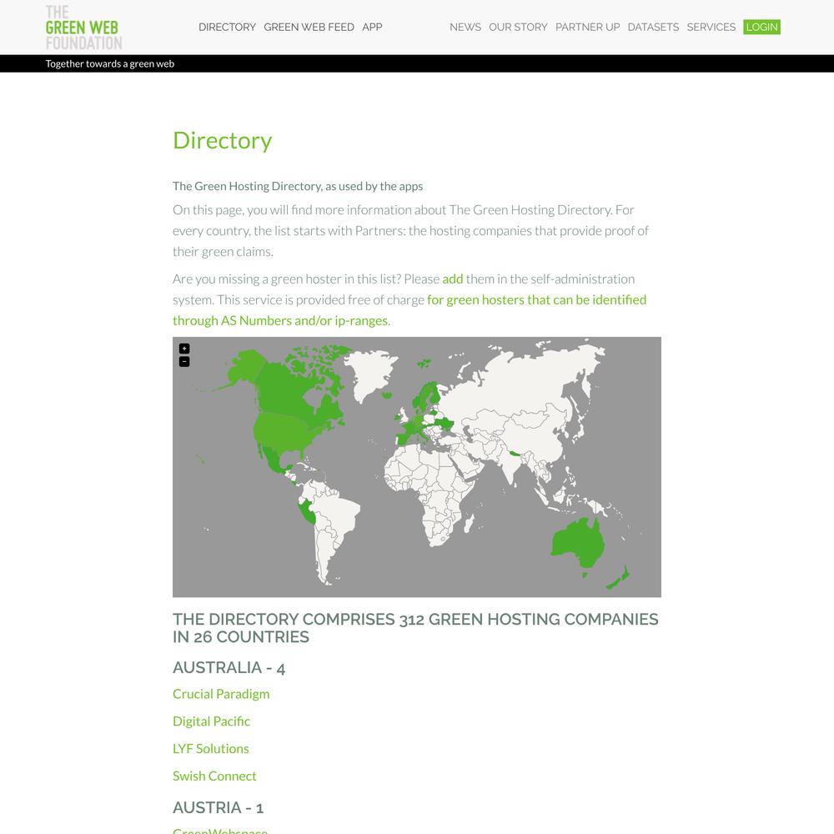Navigate to Datasets

(x=653, y=28)
